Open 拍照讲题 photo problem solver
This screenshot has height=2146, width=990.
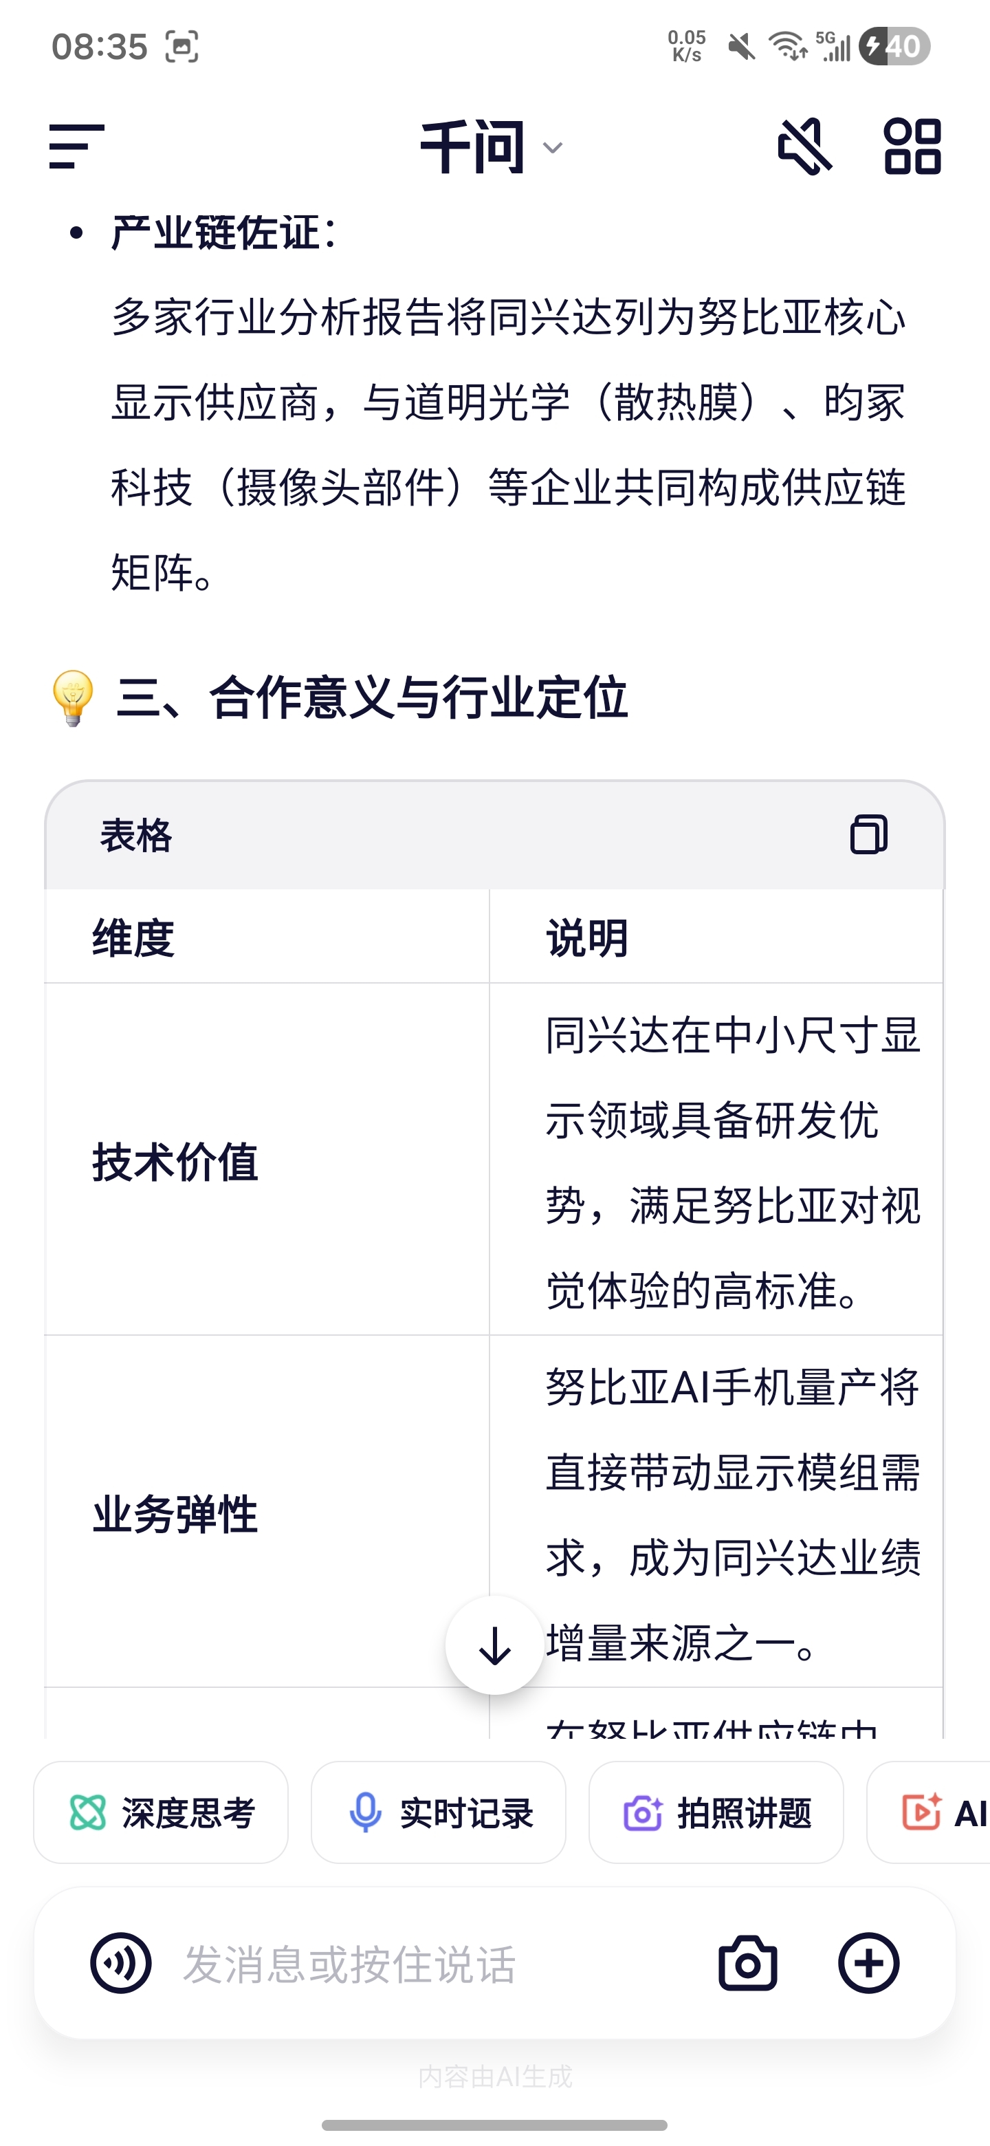click(x=716, y=1813)
